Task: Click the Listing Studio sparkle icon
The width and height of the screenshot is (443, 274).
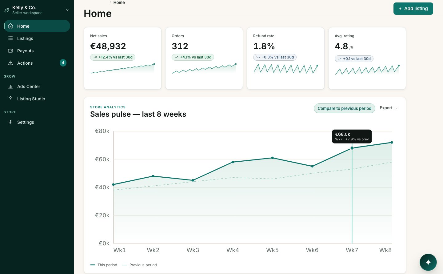Action: (10, 98)
